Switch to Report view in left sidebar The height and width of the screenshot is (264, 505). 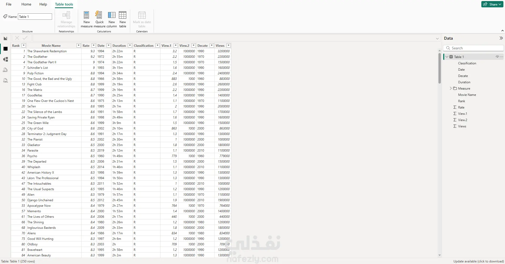[5, 38]
